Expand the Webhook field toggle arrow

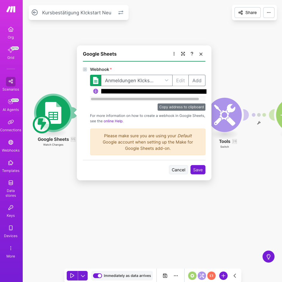click(x=85, y=69)
